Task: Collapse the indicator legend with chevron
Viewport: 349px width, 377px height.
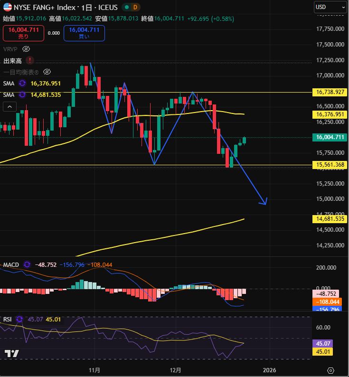Action: (9, 107)
